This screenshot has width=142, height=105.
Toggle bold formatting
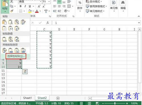pos(20,6)
